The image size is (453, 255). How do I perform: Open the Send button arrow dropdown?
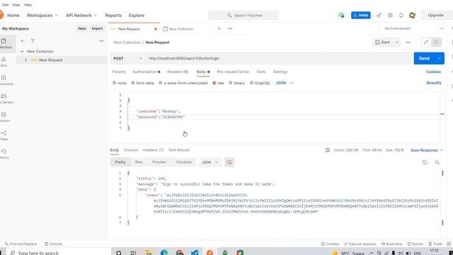[x=440, y=58]
